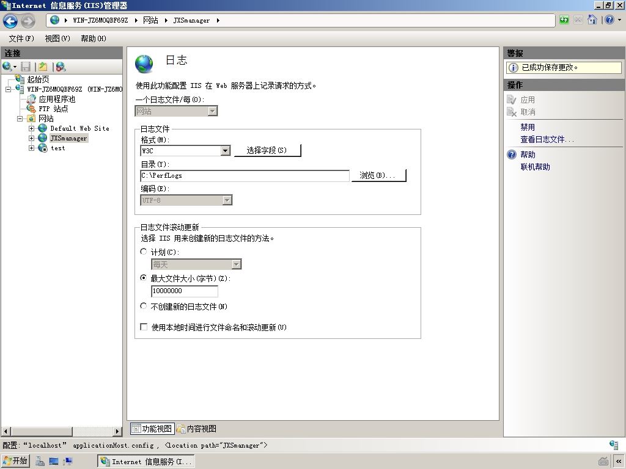Click 网站 in the breadcrumb path
The image size is (626, 469).
tap(150, 20)
